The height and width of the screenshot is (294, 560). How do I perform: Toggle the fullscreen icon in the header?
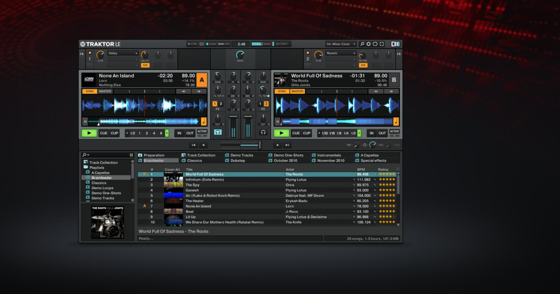coord(382,44)
